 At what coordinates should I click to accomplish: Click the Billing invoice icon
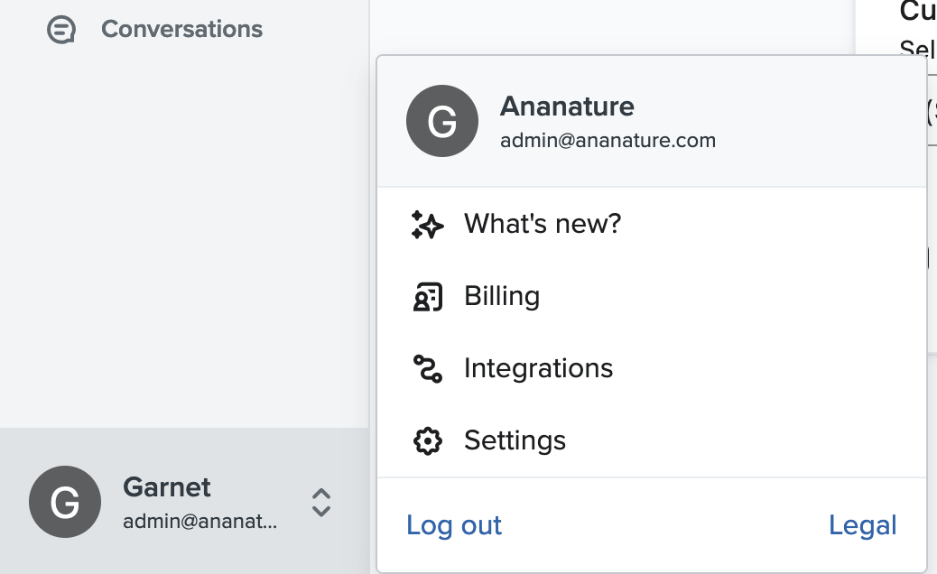(426, 296)
